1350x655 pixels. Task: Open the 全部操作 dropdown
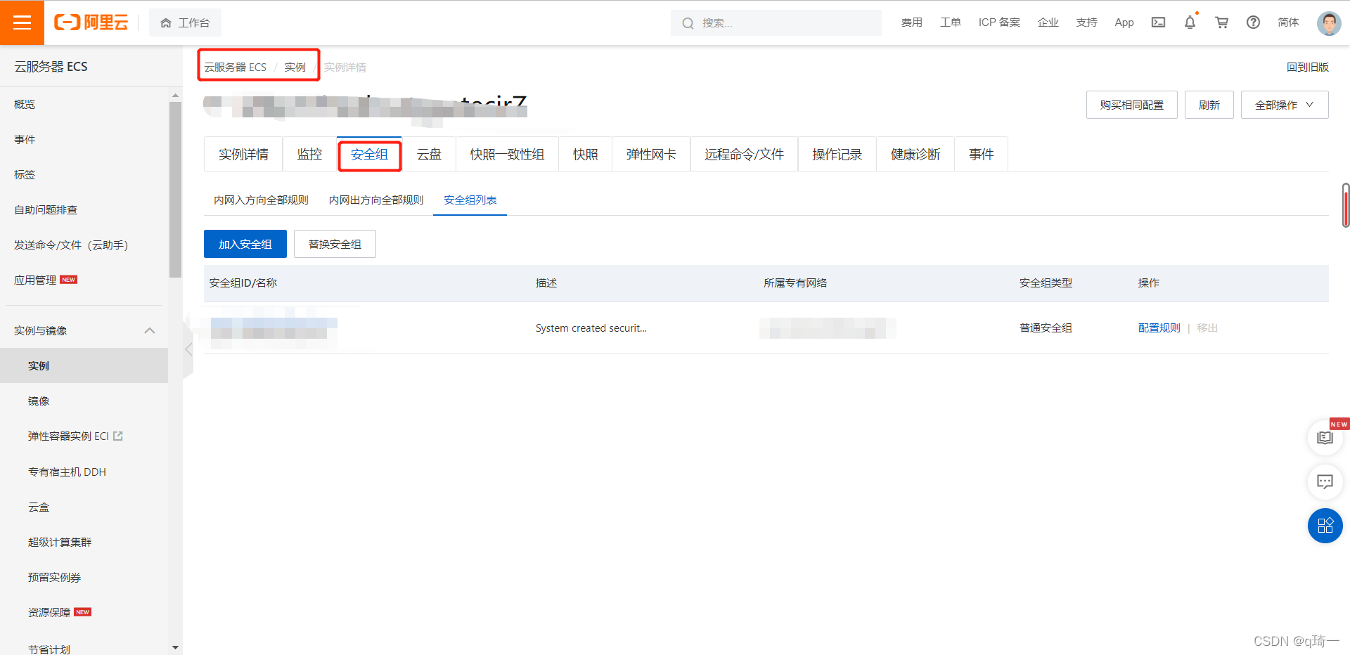1284,105
